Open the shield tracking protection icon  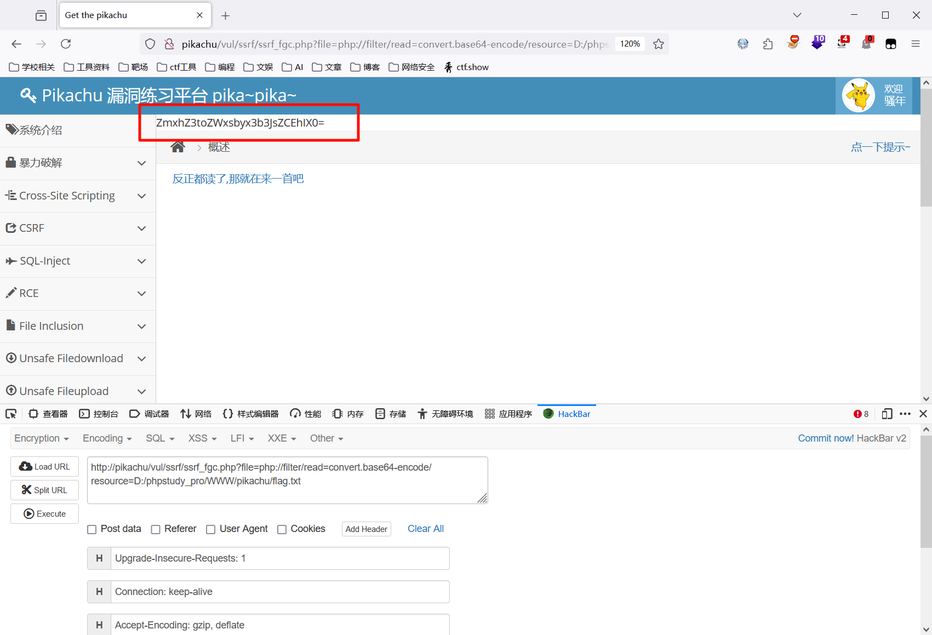[150, 44]
